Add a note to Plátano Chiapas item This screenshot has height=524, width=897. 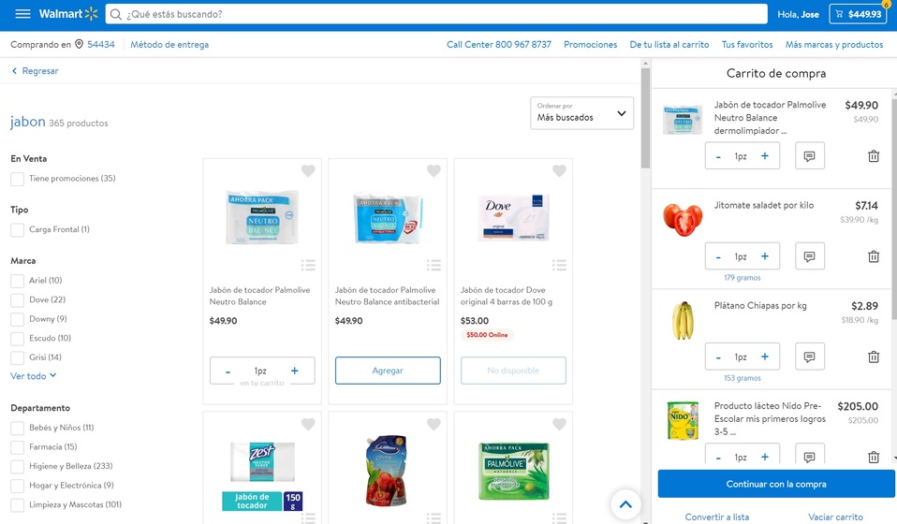coord(810,357)
